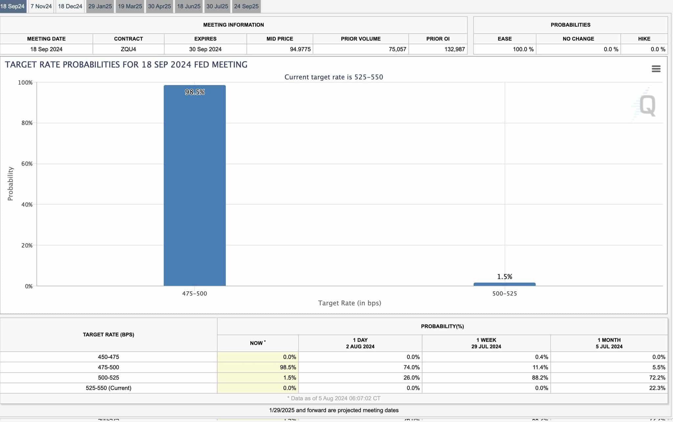Switch to the 29 Jan25 tab
The height and width of the screenshot is (422, 673).
click(100, 6)
